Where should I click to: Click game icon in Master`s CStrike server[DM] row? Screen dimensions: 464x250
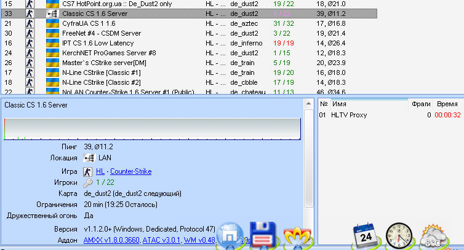coord(30,63)
